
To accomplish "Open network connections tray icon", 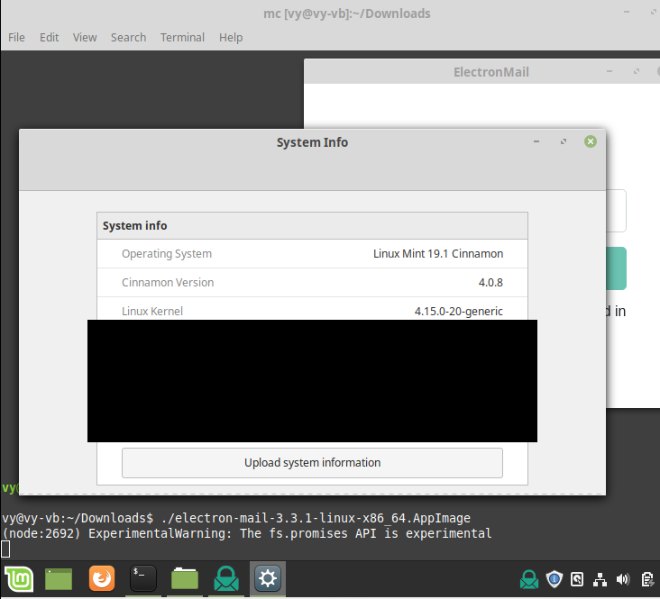I will (600, 580).
